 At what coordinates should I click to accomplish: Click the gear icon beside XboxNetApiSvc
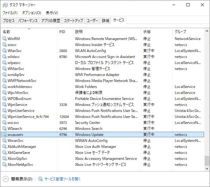pos(4,165)
